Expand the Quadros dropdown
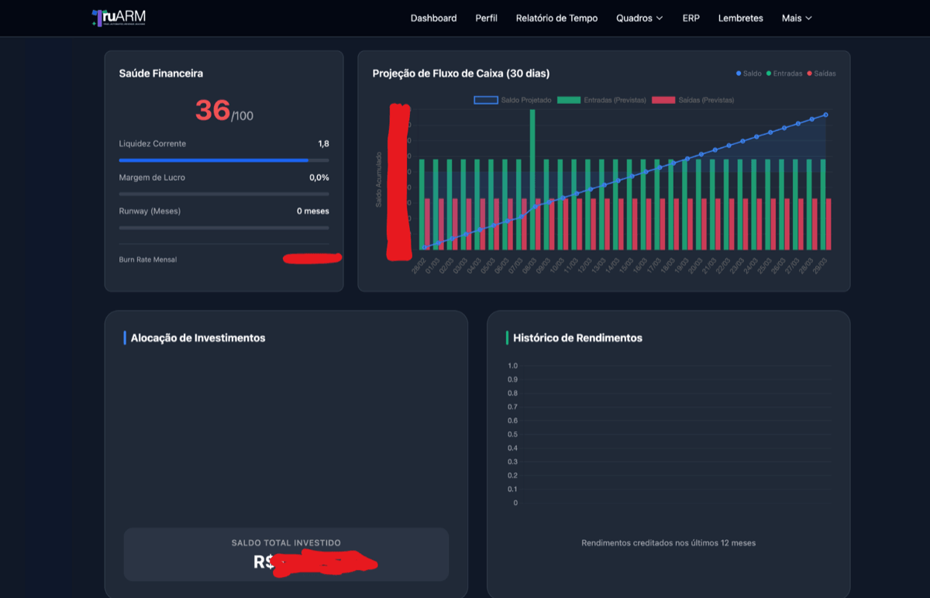 [x=639, y=18]
